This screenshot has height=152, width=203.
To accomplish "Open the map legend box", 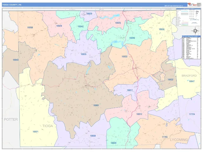I will click(x=188, y=17).
